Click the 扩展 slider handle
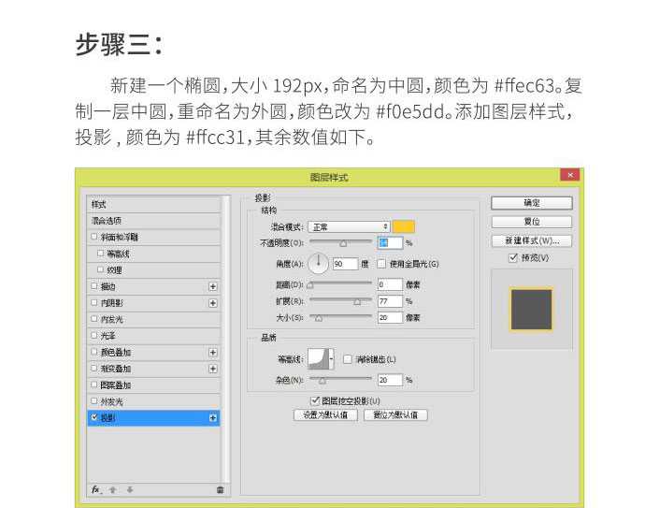 (357, 302)
